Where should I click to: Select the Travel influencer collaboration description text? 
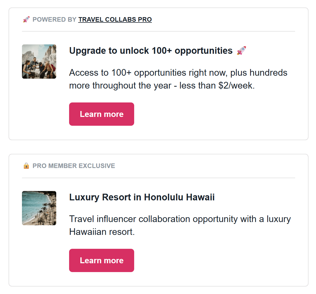click(180, 225)
